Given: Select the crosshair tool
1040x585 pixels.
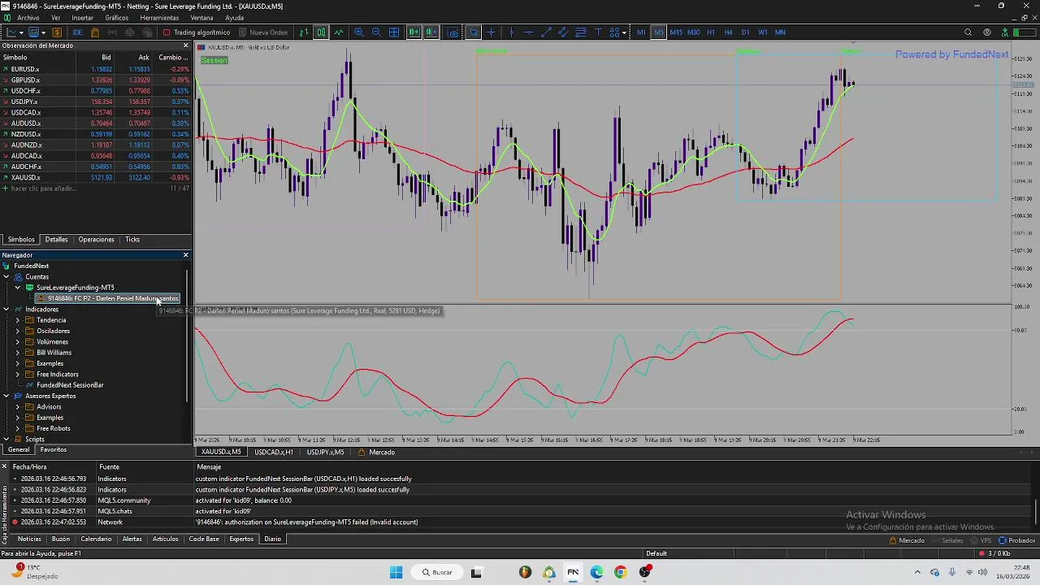Looking at the screenshot, I should (492, 32).
